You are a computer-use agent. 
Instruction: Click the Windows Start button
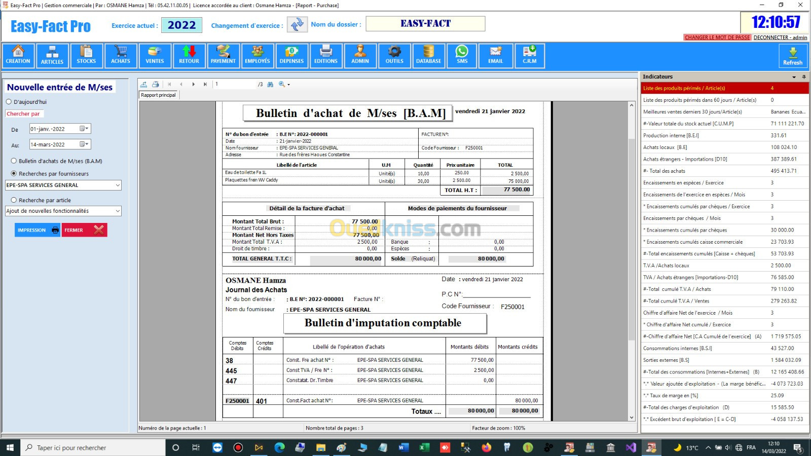(10, 447)
